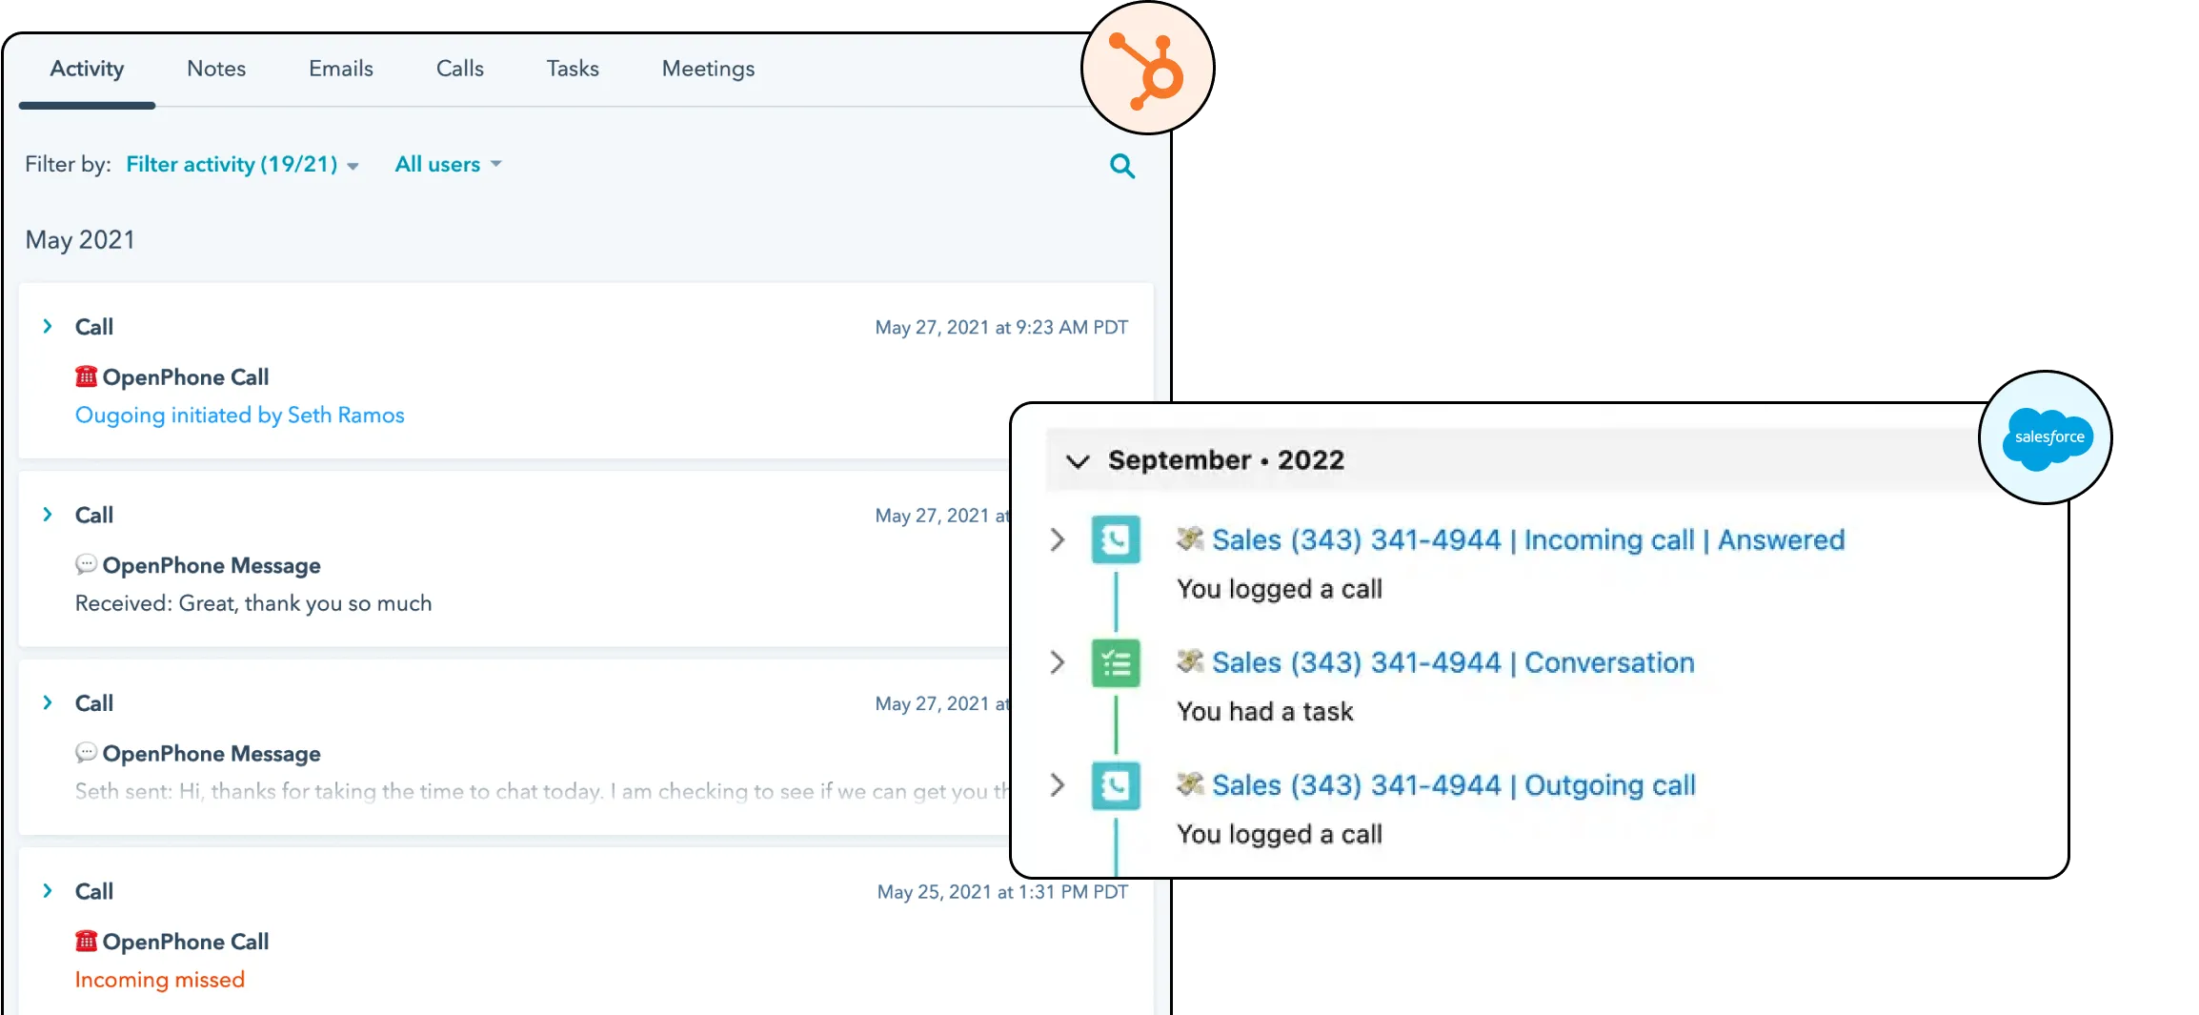Expand the Sales Outgoing call entry
Image resolution: width=2199 pixels, height=1015 pixels.
coord(1057,785)
